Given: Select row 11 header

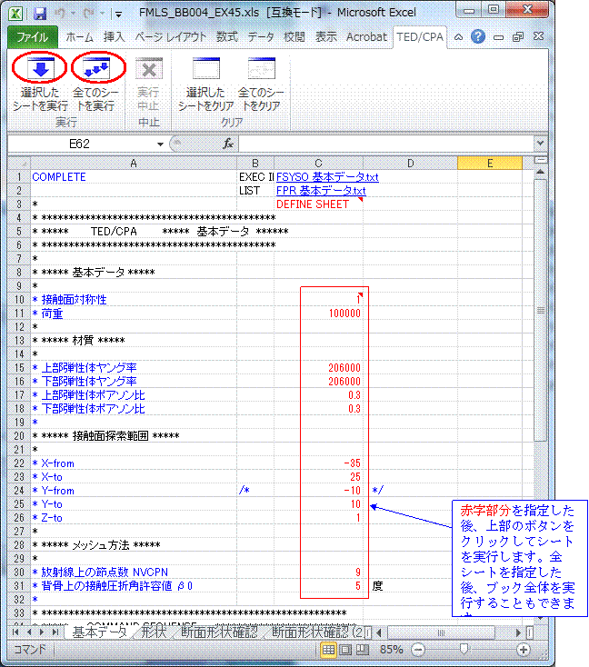Looking at the screenshot, I should point(19,314).
